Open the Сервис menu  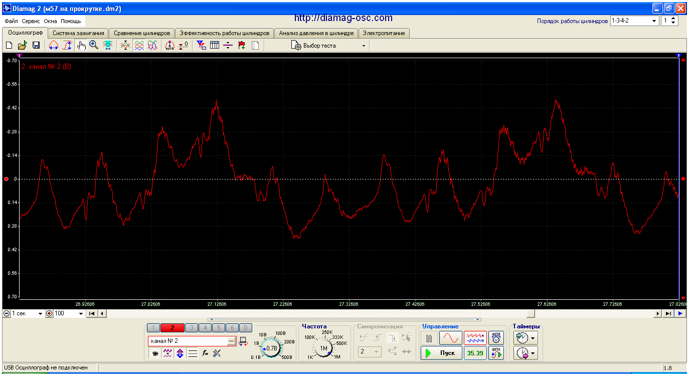click(x=31, y=22)
